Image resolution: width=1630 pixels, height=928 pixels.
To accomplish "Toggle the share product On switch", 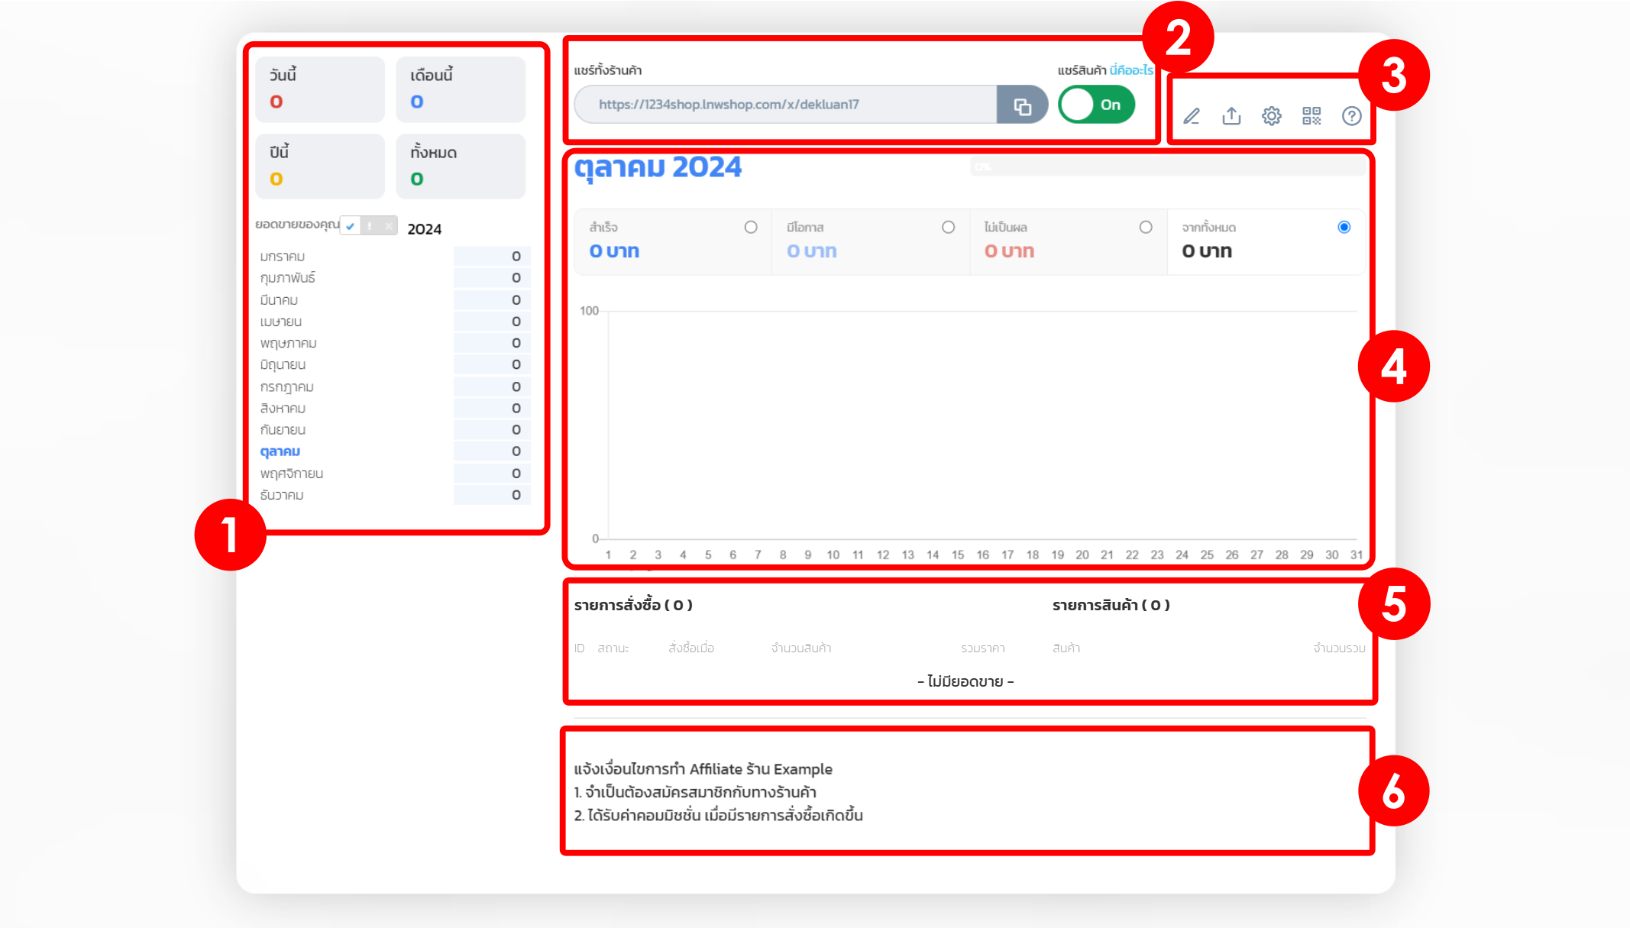I will (x=1096, y=105).
